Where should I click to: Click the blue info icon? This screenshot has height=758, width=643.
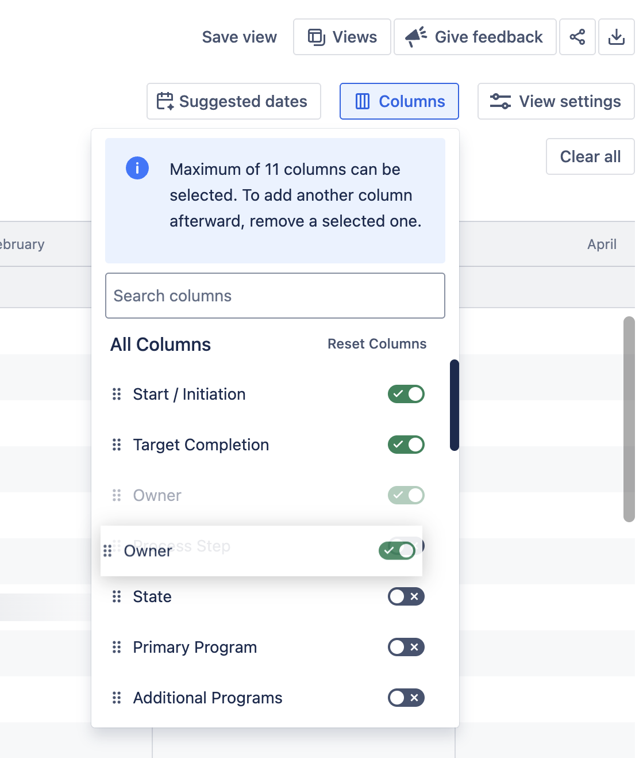137,169
